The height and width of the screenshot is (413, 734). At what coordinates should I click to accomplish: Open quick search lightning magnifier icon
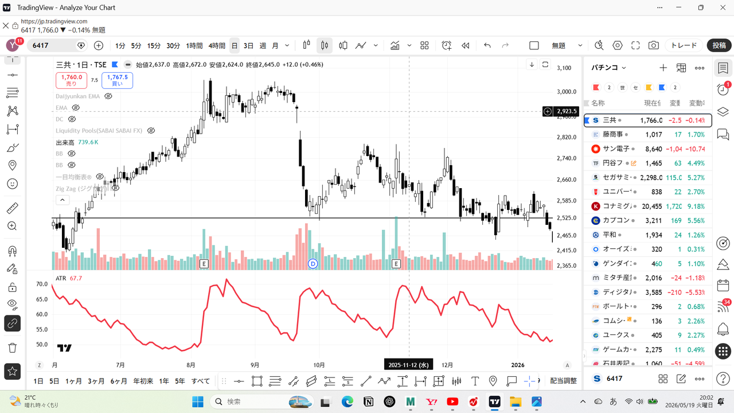pyautogui.click(x=599, y=45)
